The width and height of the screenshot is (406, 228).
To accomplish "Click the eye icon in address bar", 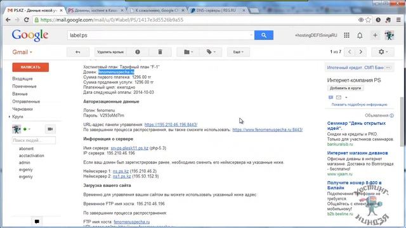I will point(361,20).
